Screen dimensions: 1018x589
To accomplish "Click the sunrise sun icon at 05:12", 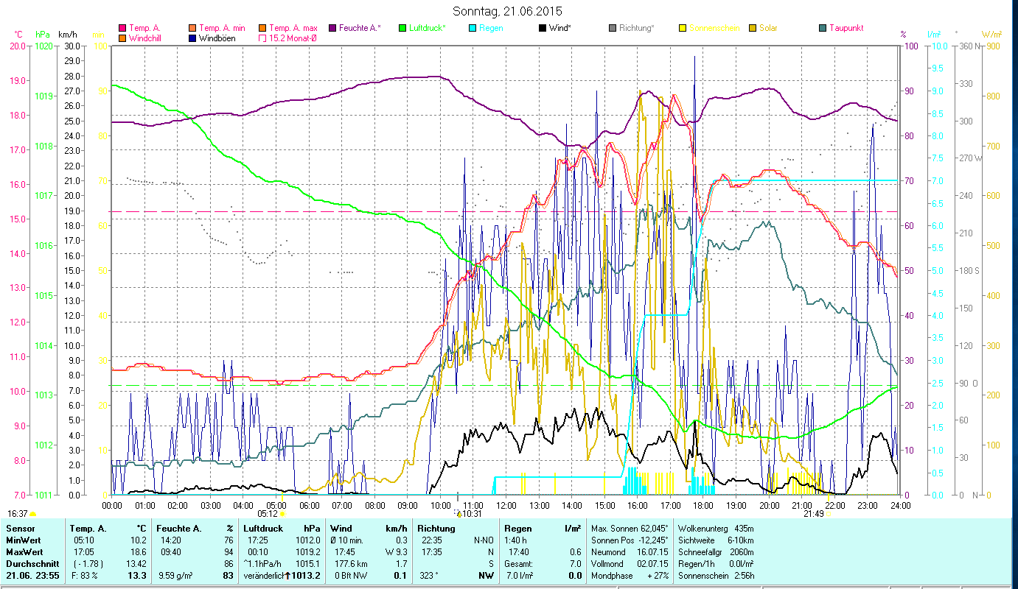I will (x=282, y=514).
